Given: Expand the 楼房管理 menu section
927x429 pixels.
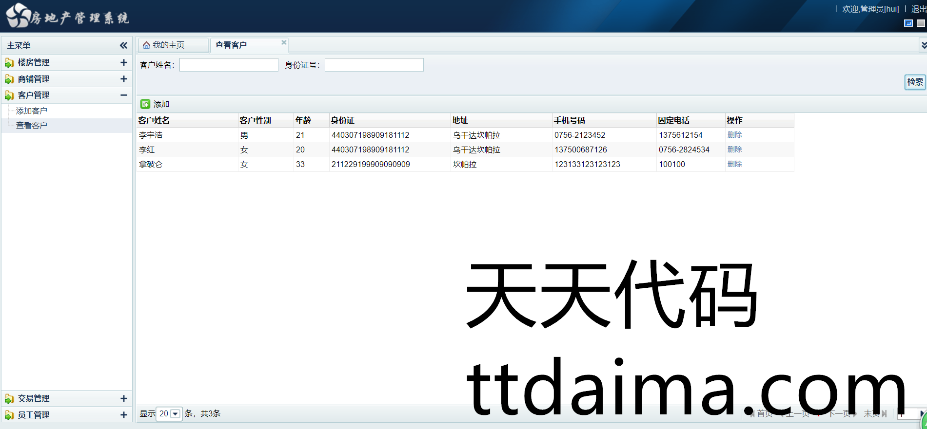Looking at the screenshot, I should tap(123, 63).
